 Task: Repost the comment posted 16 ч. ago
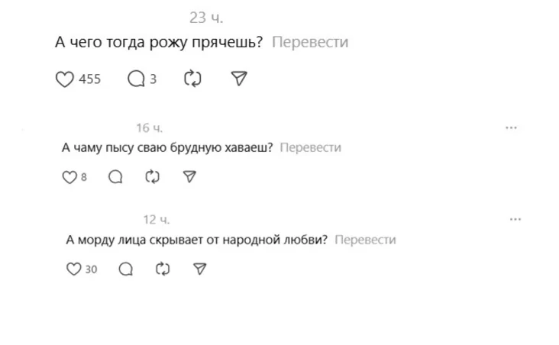tap(153, 177)
